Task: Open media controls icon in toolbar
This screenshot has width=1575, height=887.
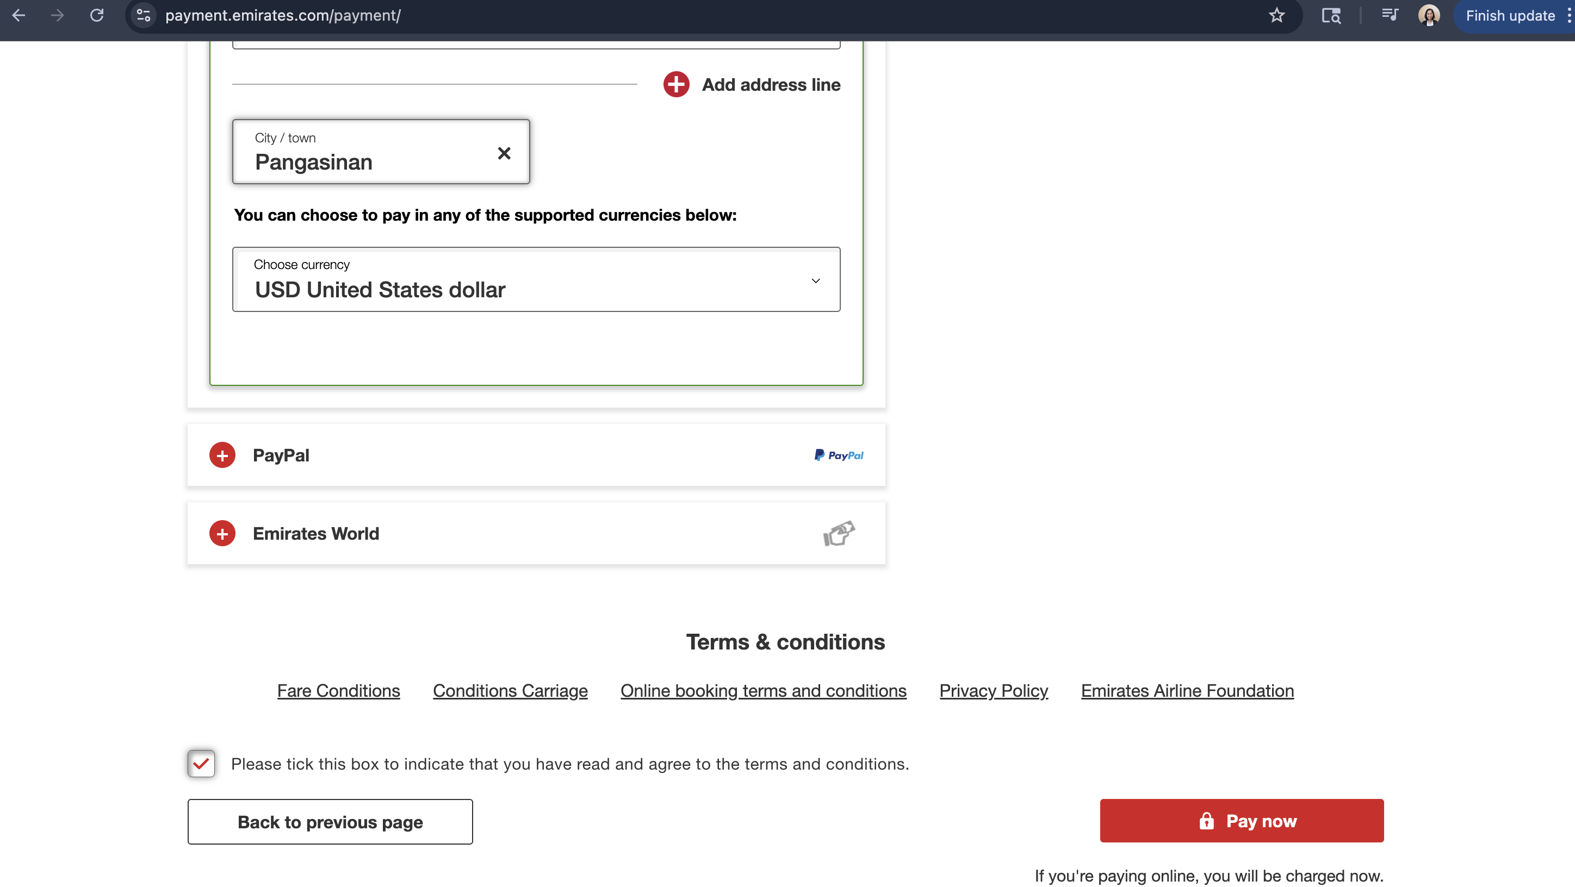Action: 1390,15
